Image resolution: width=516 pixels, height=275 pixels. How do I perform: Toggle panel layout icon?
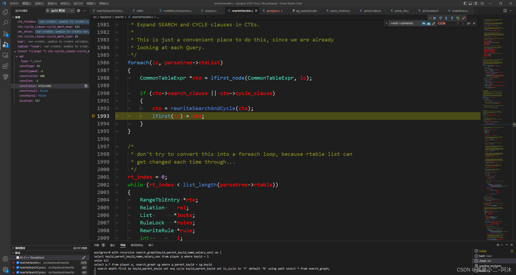[x=470, y=3]
